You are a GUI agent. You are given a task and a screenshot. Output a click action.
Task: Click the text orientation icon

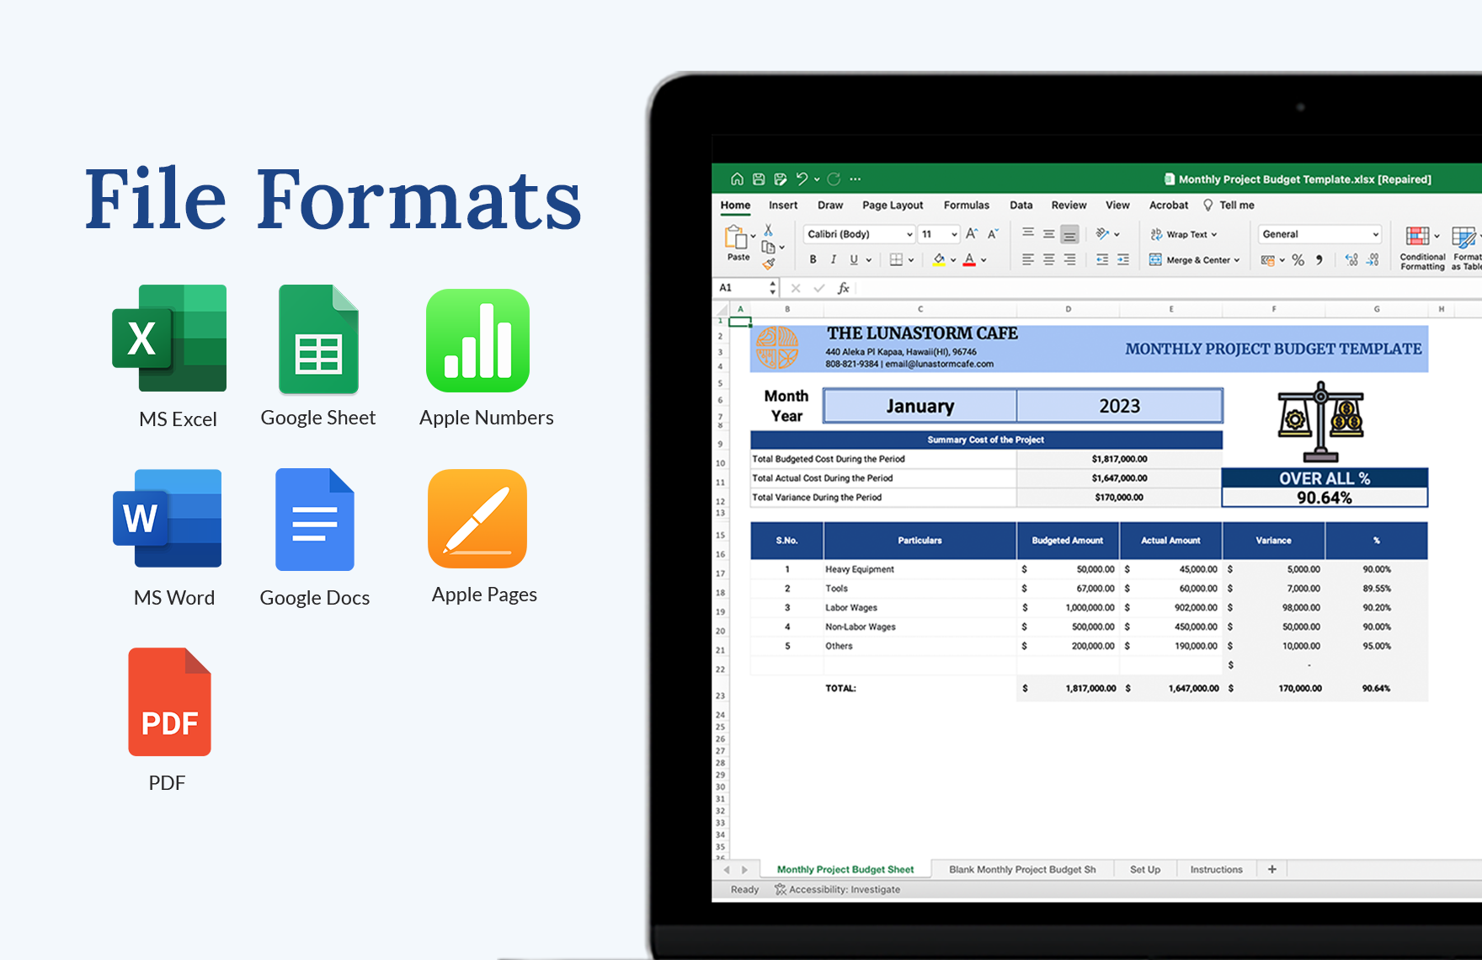[x=1102, y=233]
